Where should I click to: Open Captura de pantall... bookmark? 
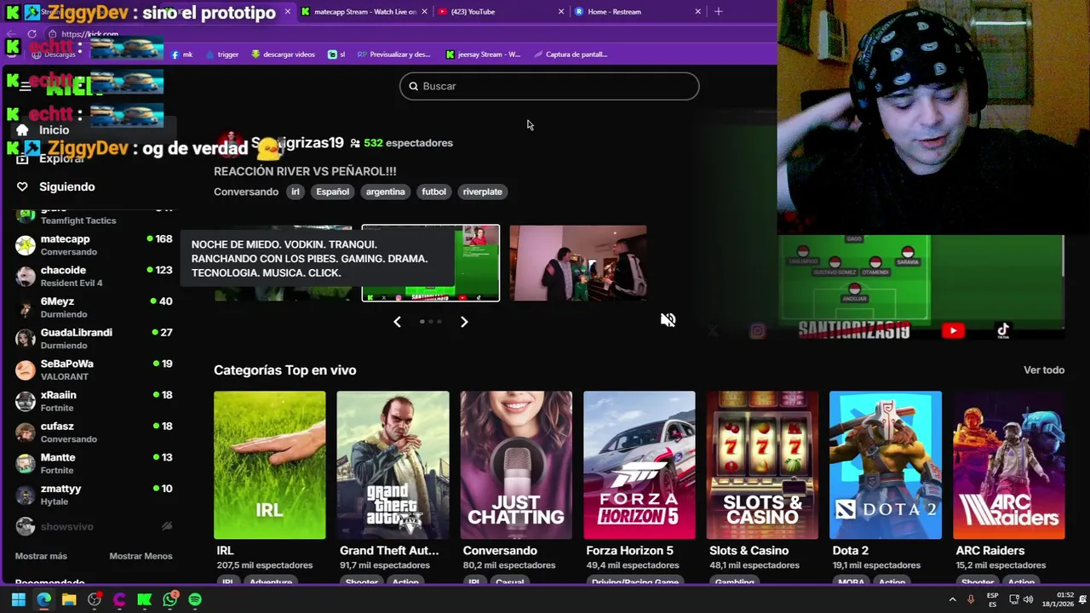coord(571,54)
